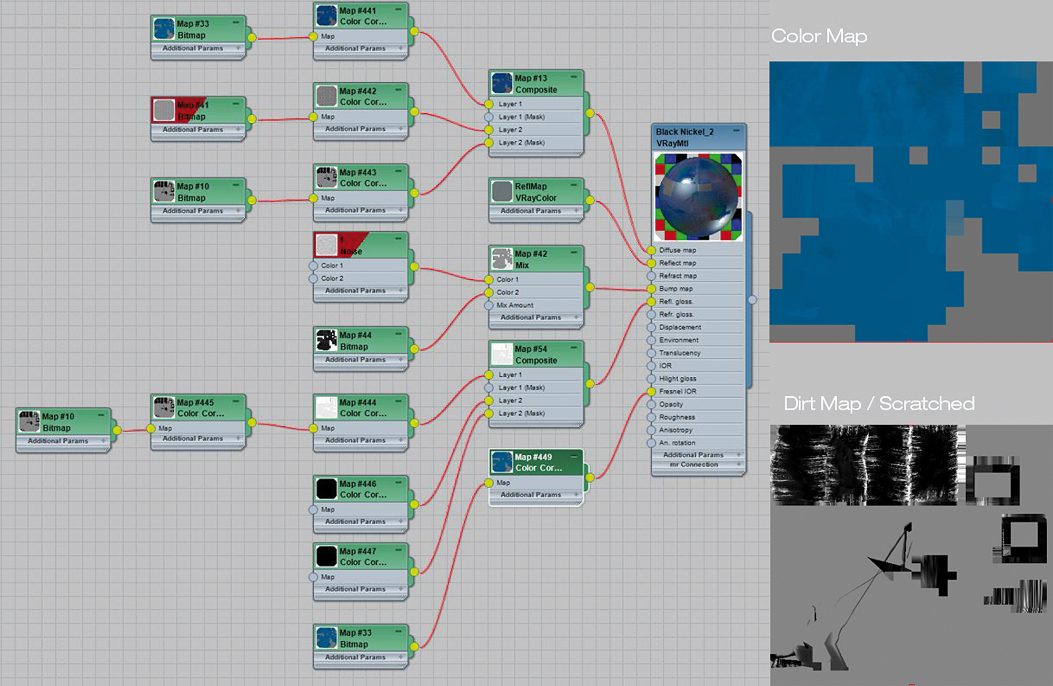Click the Black Nickel_2 material sphere preview
The image size is (1053, 686).
[x=698, y=197]
